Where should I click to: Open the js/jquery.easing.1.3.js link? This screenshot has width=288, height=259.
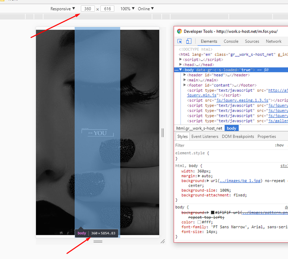(x=242, y=100)
